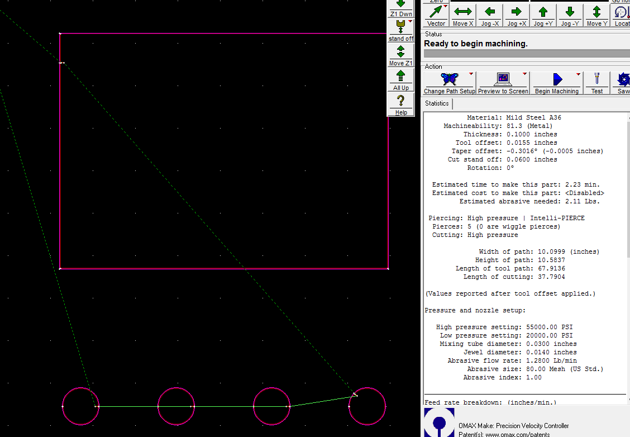The height and width of the screenshot is (437, 630).
Task: Click the "Material: Mild Steel A36" line
Action: pyautogui.click(x=514, y=117)
